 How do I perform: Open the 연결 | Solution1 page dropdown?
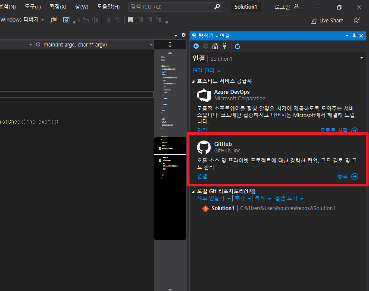click(x=362, y=58)
